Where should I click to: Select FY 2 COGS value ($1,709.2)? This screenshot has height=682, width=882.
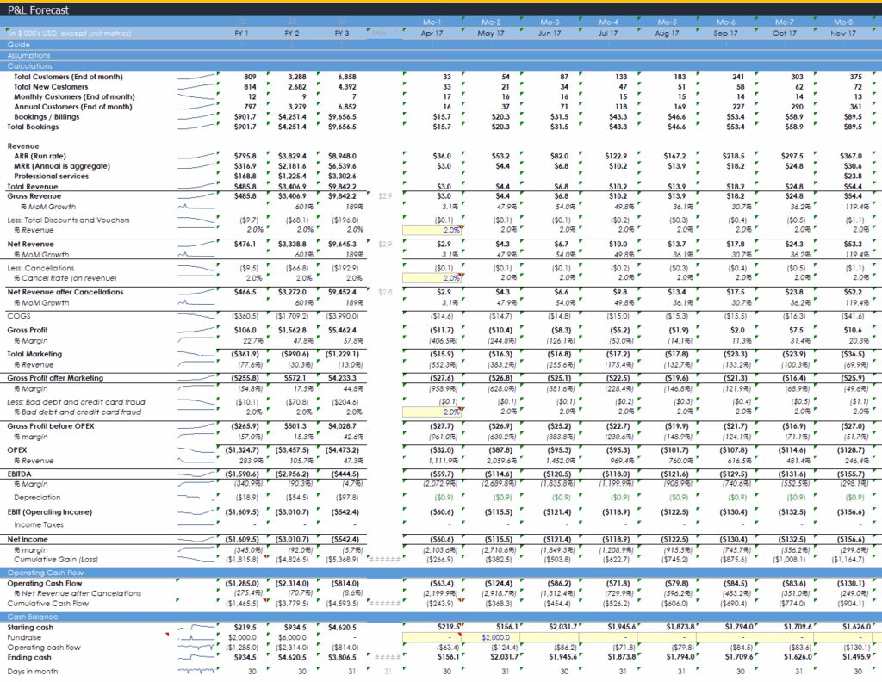[292, 316]
